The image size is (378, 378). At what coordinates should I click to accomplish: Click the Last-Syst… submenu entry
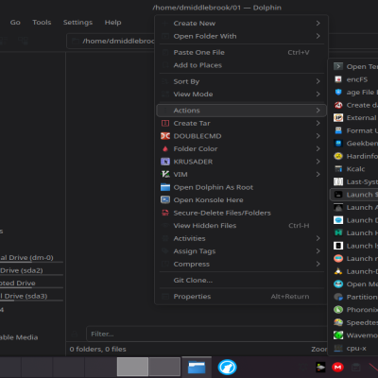tap(354, 181)
